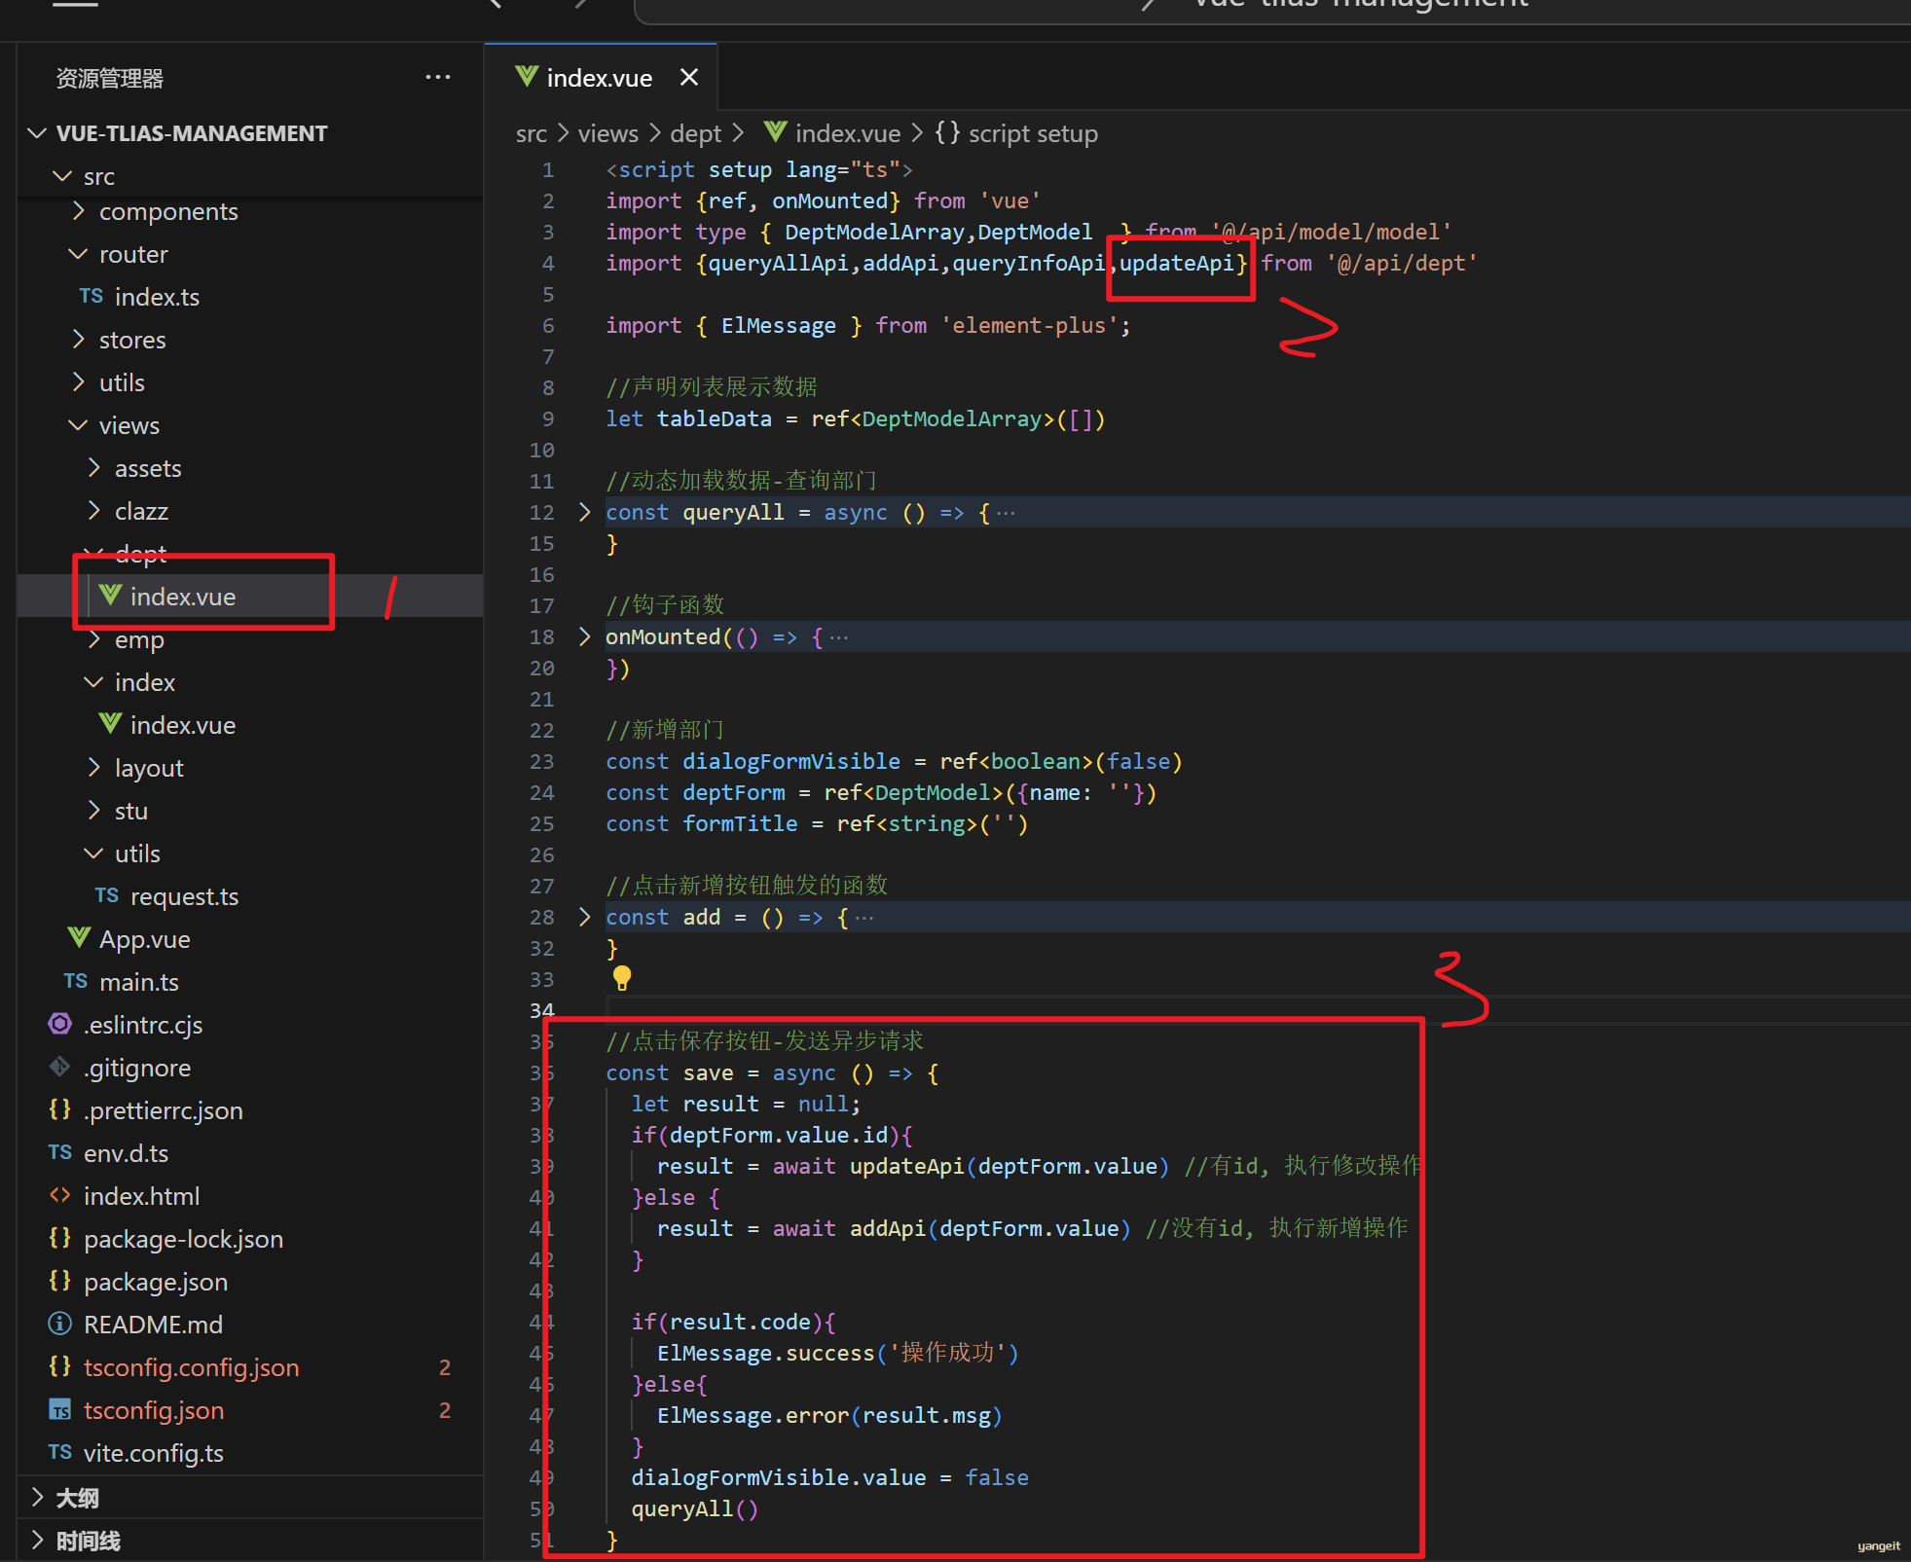Screen dimensions: 1911x1562
Task: Click the 资源管理器 explorer panel title
Action: [109, 78]
